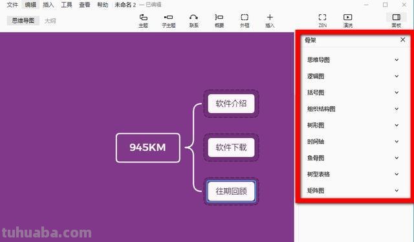Close the application window

coord(404,5)
